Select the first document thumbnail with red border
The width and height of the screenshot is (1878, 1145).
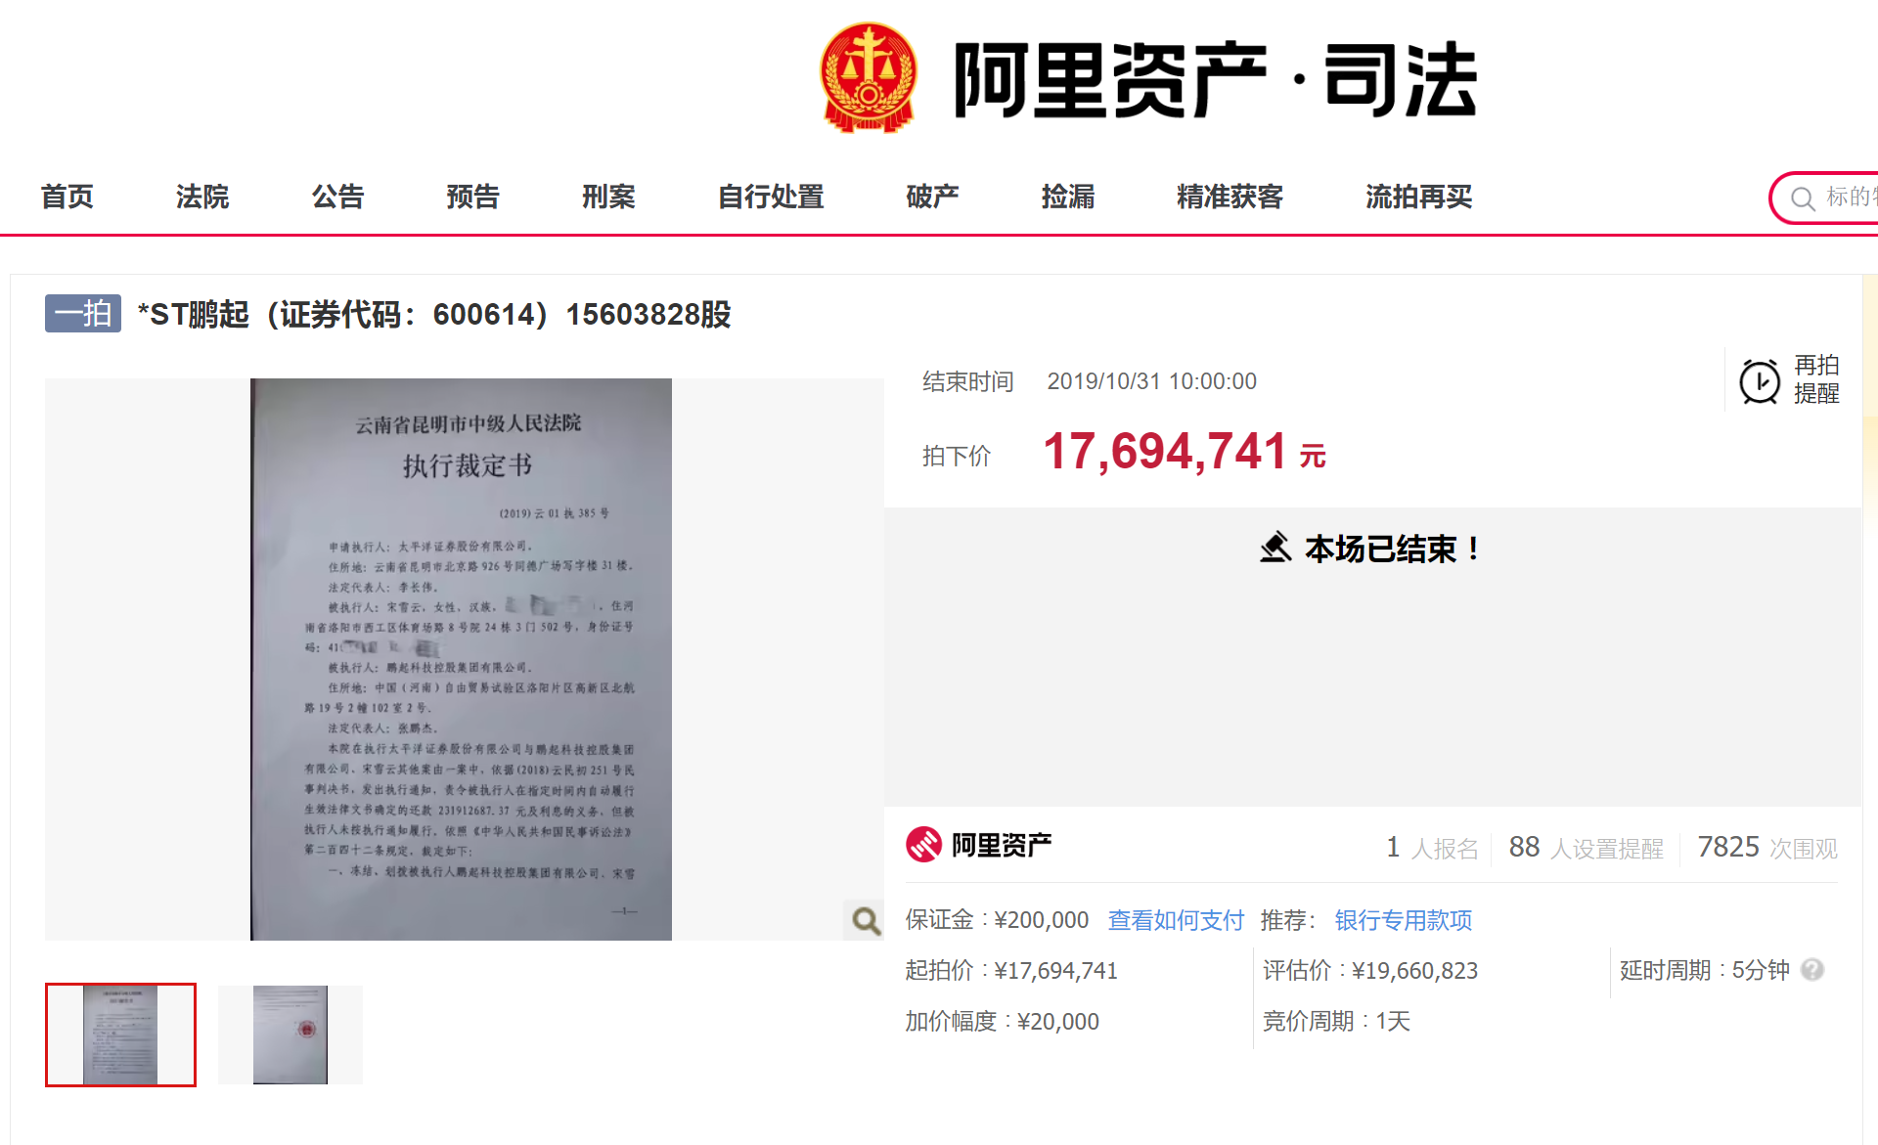[120, 1035]
